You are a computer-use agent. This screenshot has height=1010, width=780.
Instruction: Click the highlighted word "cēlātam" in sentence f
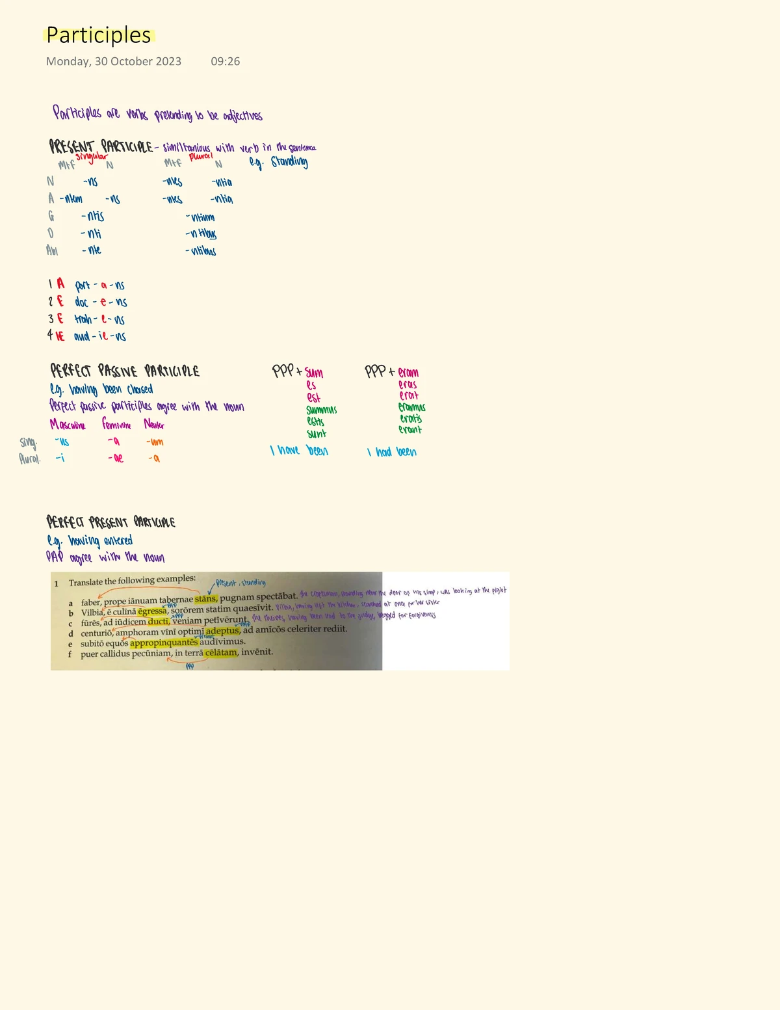click(221, 652)
